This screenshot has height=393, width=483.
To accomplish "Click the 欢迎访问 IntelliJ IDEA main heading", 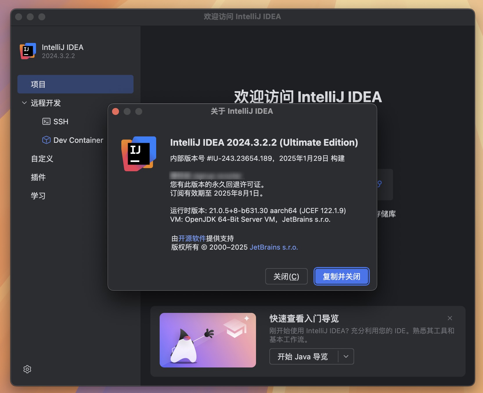I will click(308, 97).
